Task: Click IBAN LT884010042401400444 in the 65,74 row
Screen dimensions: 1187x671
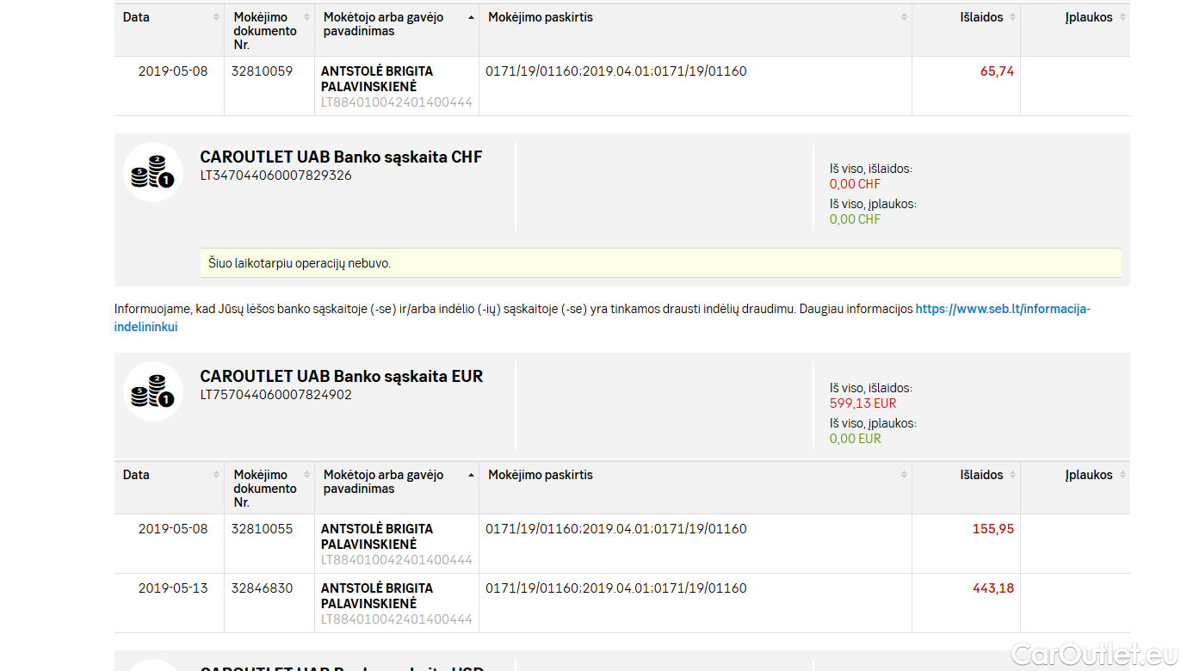Action: [397, 102]
